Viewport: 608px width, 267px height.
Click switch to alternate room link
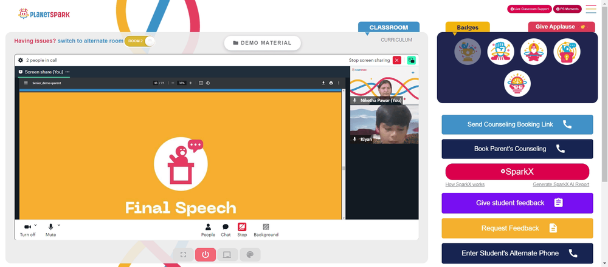91,41
